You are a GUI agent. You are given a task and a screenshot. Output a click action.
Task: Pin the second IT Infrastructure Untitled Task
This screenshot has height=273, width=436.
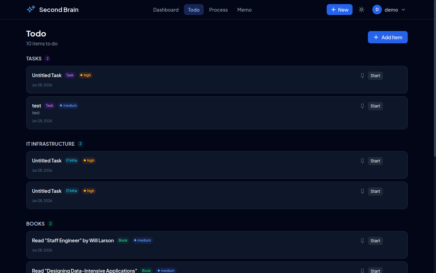362,191
